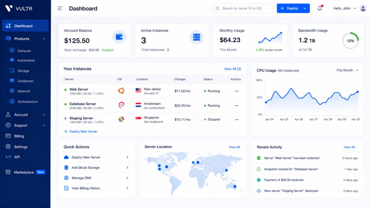The height and width of the screenshot is (208, 370).
Task: Click the 12% bandwidth usage ring
Action: click(x=350, y=40)
